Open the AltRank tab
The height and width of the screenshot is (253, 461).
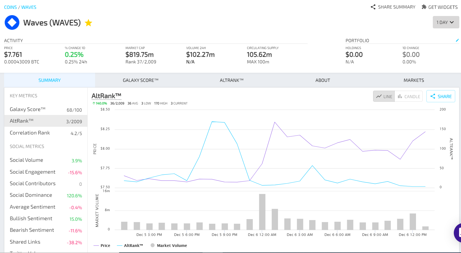(232, 80)
